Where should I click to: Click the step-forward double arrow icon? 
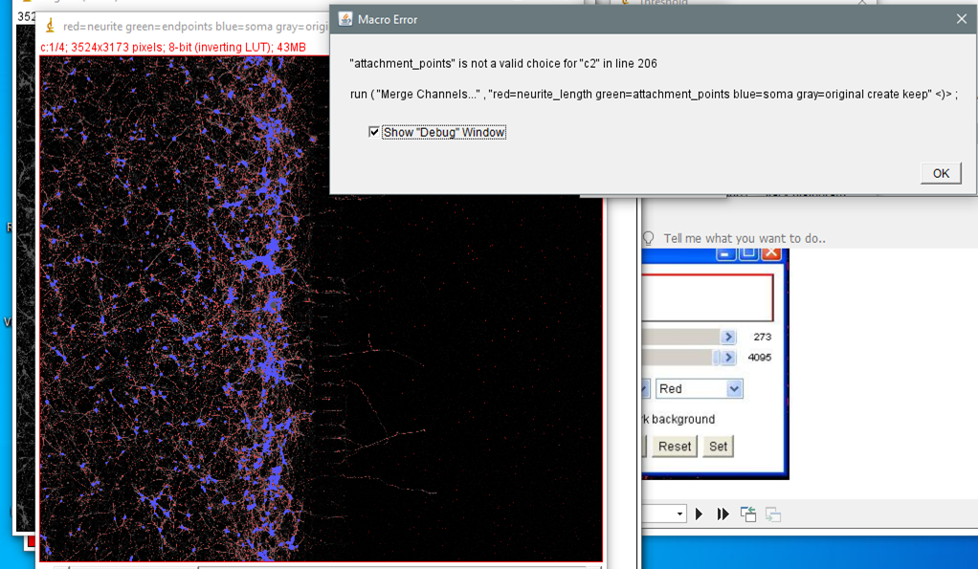(722, 514)
